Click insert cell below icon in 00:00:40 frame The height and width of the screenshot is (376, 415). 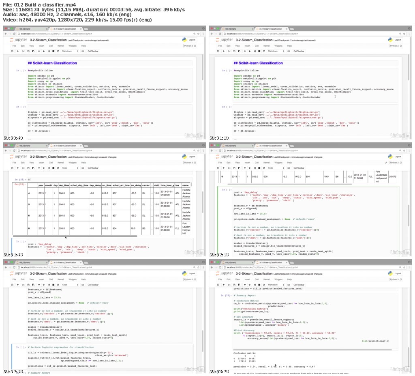point(18,51)
